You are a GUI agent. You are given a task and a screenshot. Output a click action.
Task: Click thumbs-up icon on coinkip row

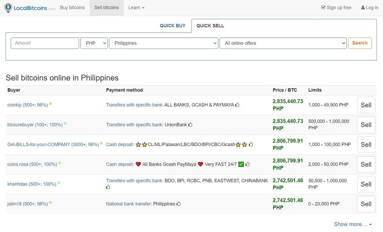[237, 105]
